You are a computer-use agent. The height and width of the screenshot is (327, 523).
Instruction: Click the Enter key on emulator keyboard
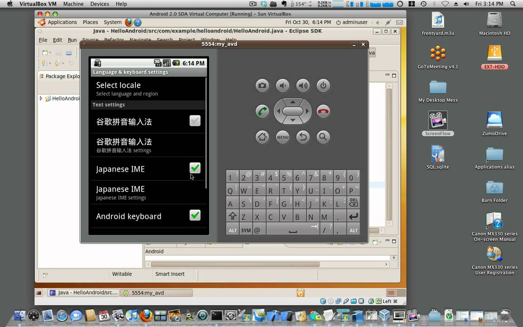pyautogui.click(x=354, y=216)
